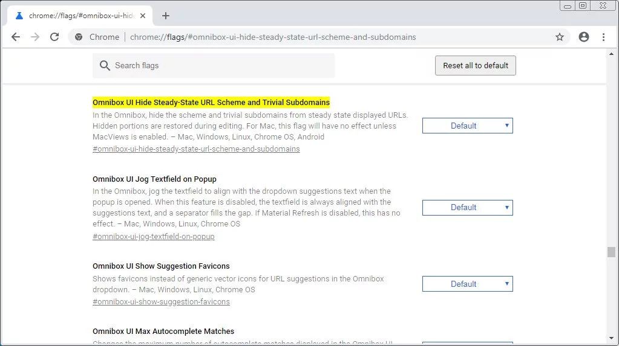Open the #omnibox-ui-hide-steady-state-url-scheme-and-subdomains link
This screenshot has height=346, width=619.
pos(196,149)
